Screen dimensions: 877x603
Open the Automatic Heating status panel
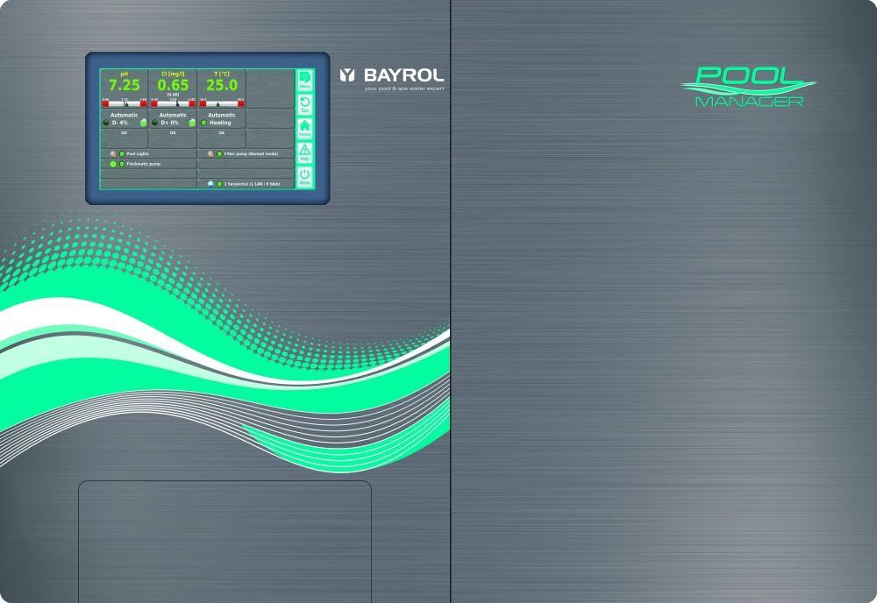(x=221, y=119)
